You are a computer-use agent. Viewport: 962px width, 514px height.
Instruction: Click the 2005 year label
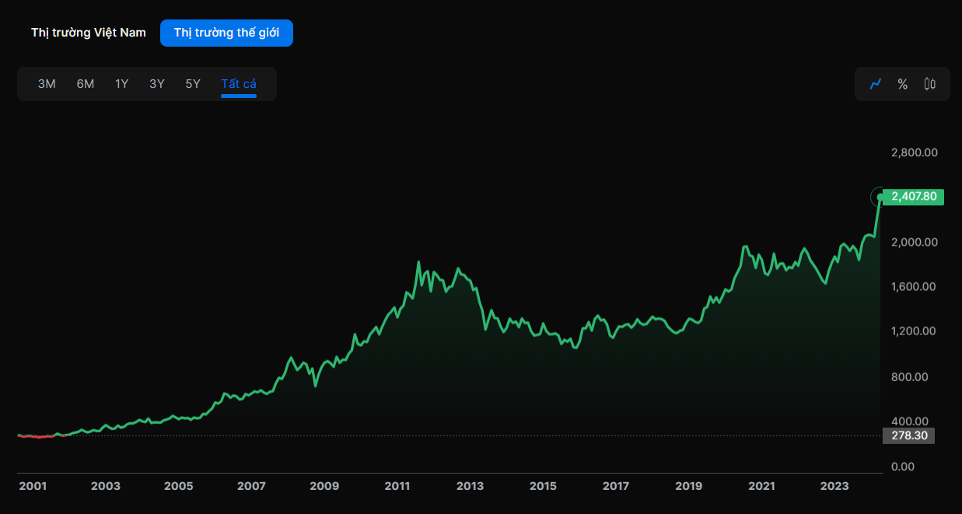[179, 486]
